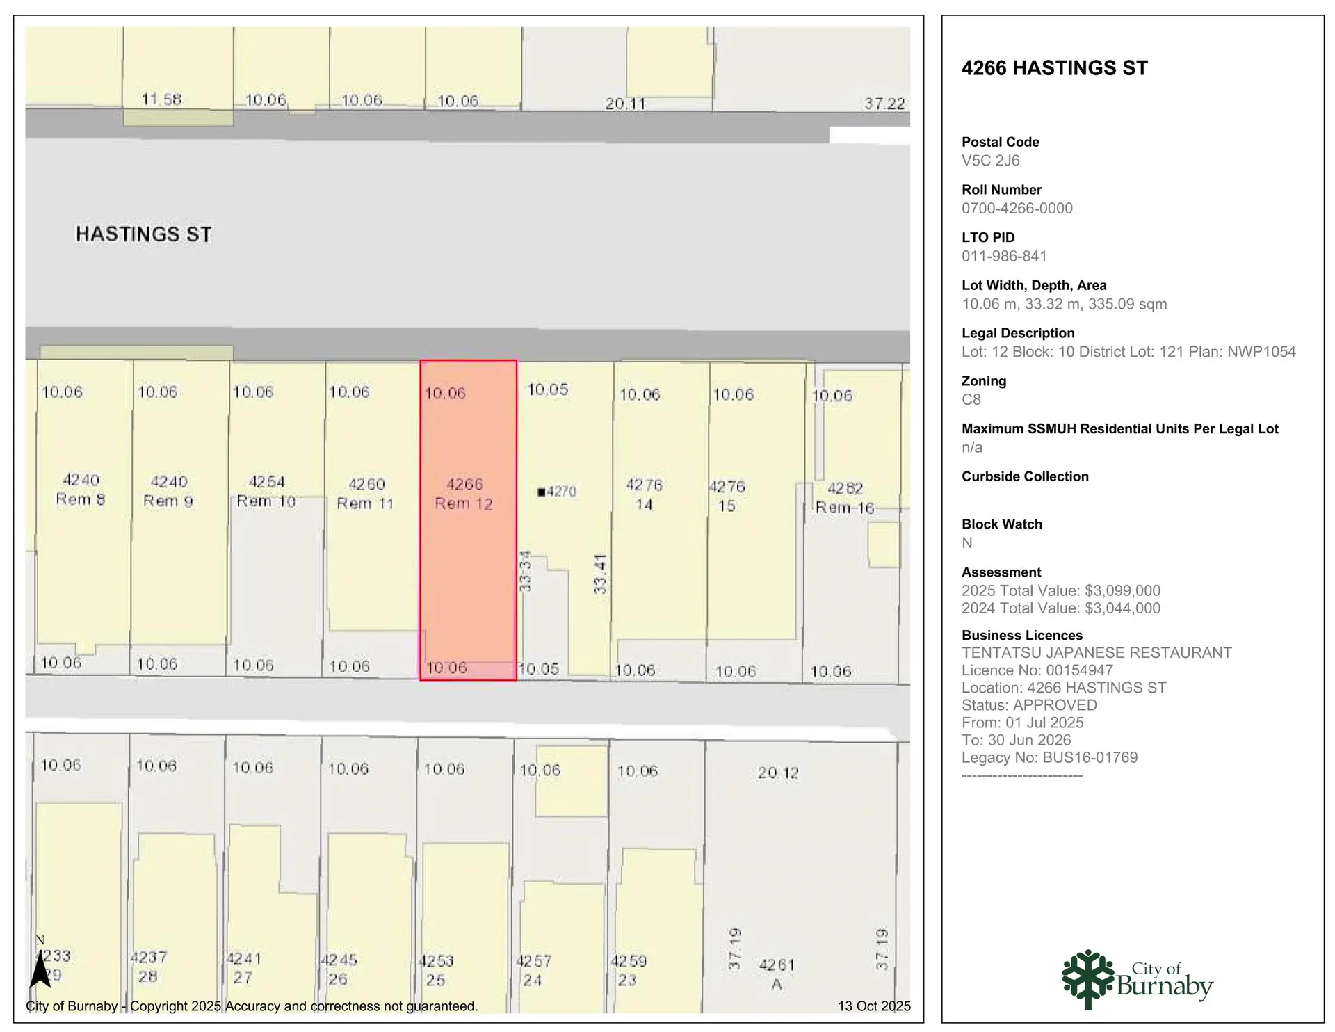Viewport: 1335px width, 1032px height.
Task: Click the 13 Oct 2025 date stamp
Action: 873,1006
